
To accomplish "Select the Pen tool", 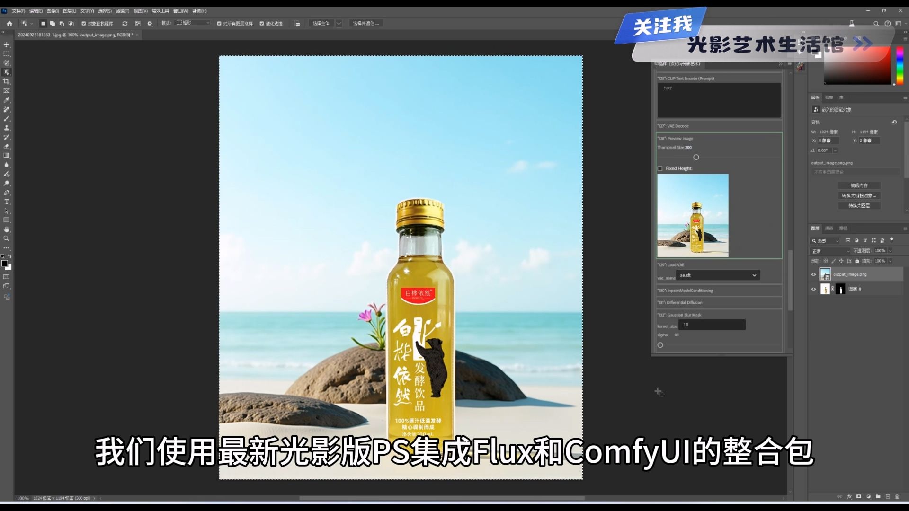I will (7, 193).
